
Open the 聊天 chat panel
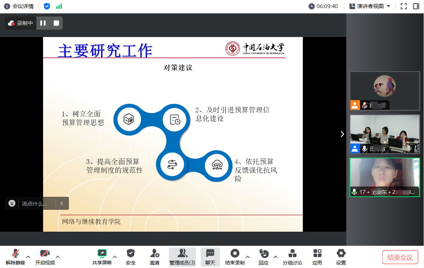point(210,257)
